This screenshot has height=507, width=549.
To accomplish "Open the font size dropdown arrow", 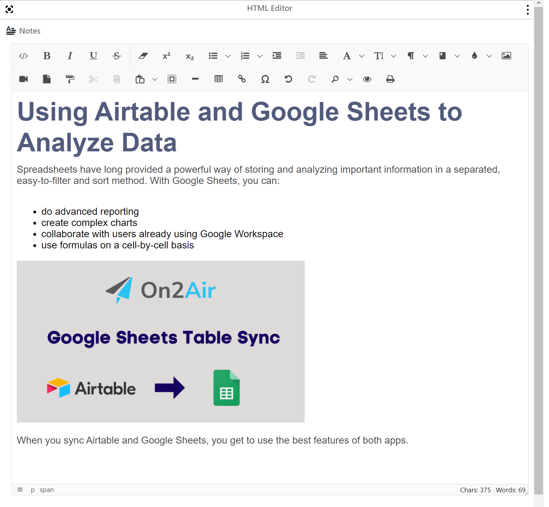I will click(x=393, y=56).
